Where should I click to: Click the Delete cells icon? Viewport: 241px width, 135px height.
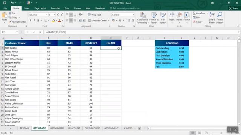[179, 15]
